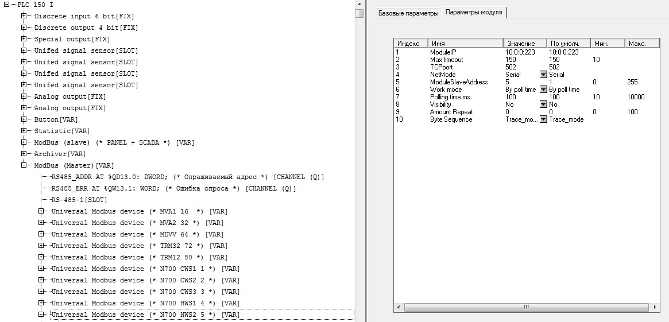Open the NetMode Serial dropdown arrow
This screenshot has height=322, width=669.
[x=543, y=75]
